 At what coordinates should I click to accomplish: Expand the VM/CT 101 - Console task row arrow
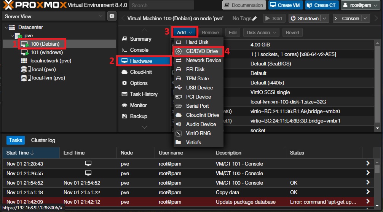368,163
